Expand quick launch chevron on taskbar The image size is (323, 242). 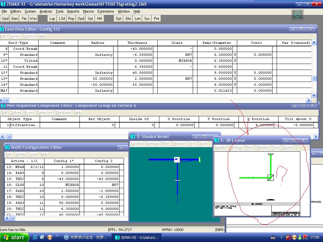(x=57, y=236)
